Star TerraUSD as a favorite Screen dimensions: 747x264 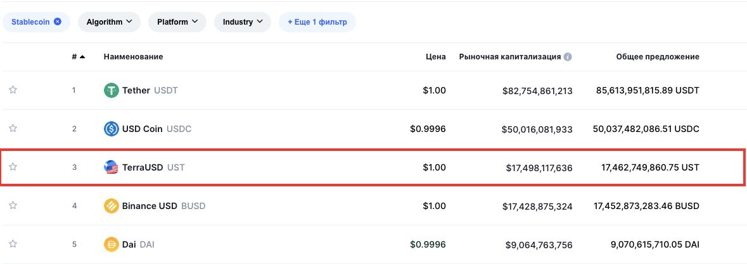coord(13,167)
